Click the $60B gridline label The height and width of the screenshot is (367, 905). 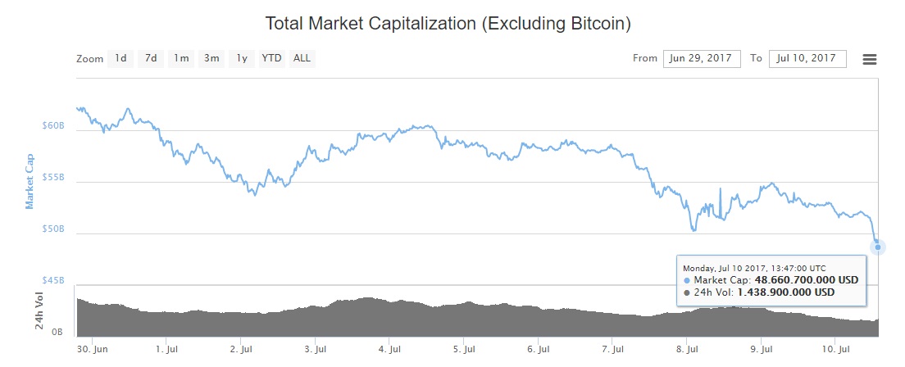52,125
